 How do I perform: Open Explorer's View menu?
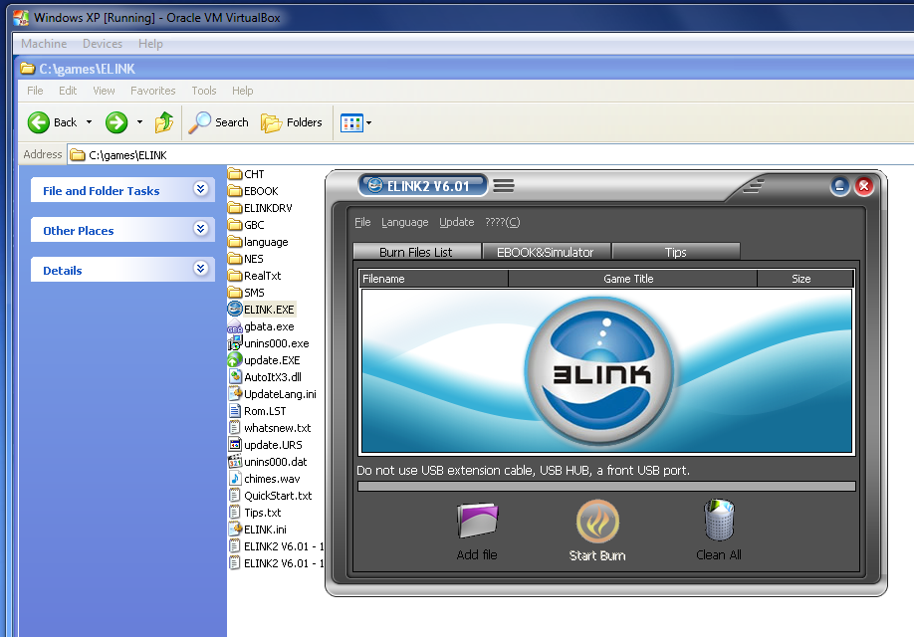pos(104,91)
